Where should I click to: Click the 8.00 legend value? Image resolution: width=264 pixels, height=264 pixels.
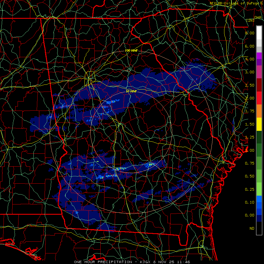(250, 33)
